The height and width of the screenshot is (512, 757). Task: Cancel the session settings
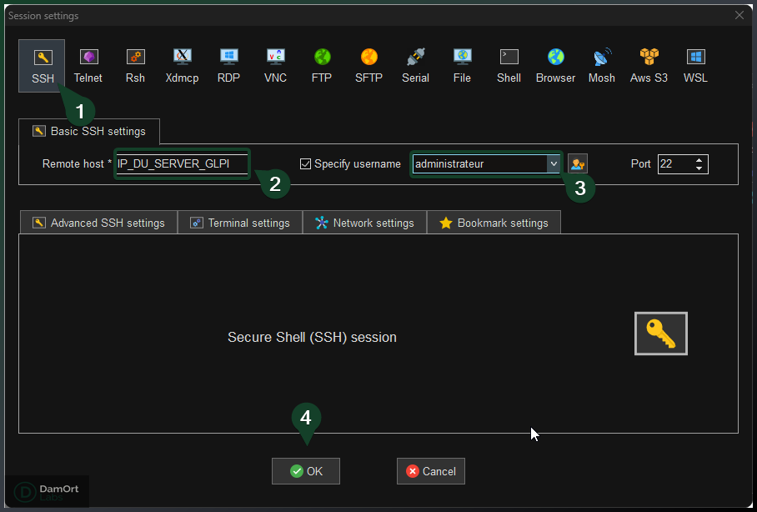pos(430,470)
